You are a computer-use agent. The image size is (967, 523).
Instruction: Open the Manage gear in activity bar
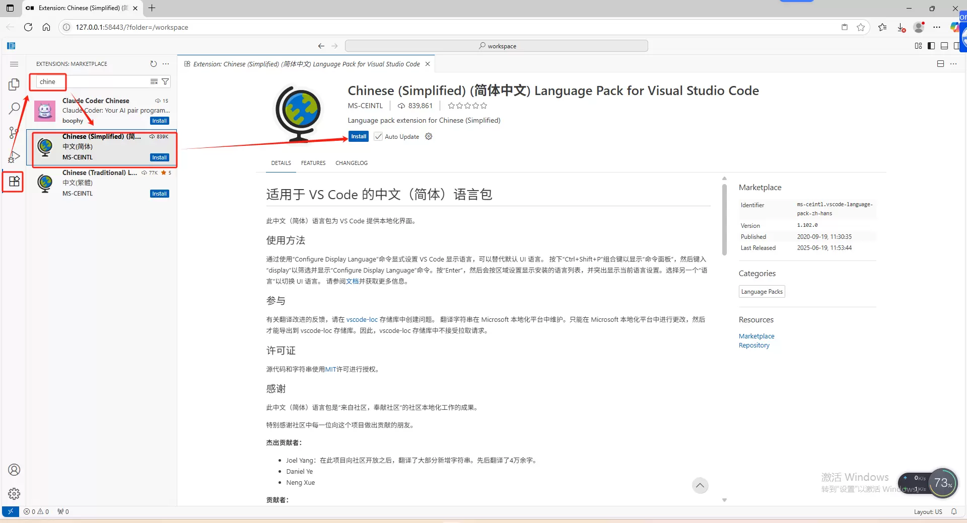(x=14, y=494)
